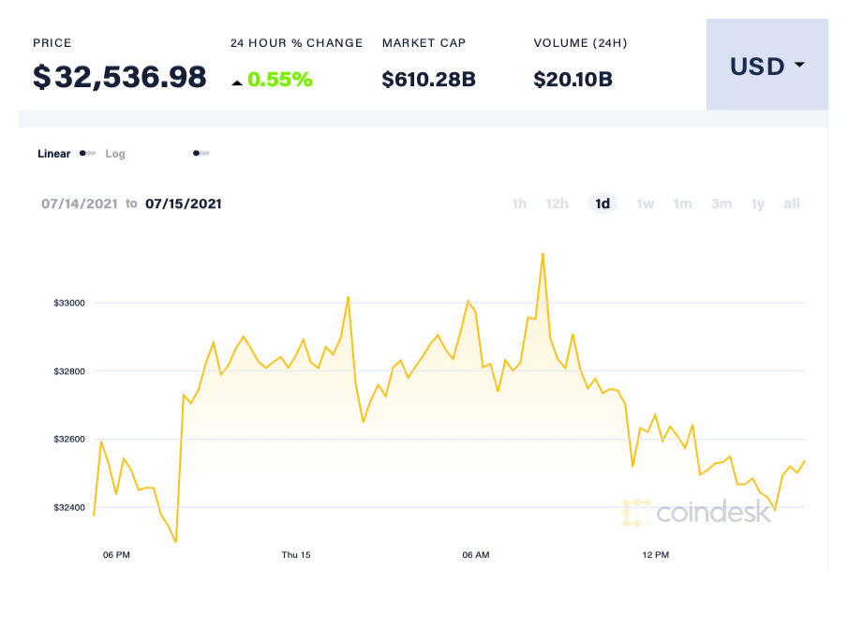Choose the 1y range option
This screenshot has width=848, height=630.
point(758,203)
